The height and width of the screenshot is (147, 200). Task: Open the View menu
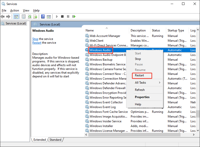[26, 10]
